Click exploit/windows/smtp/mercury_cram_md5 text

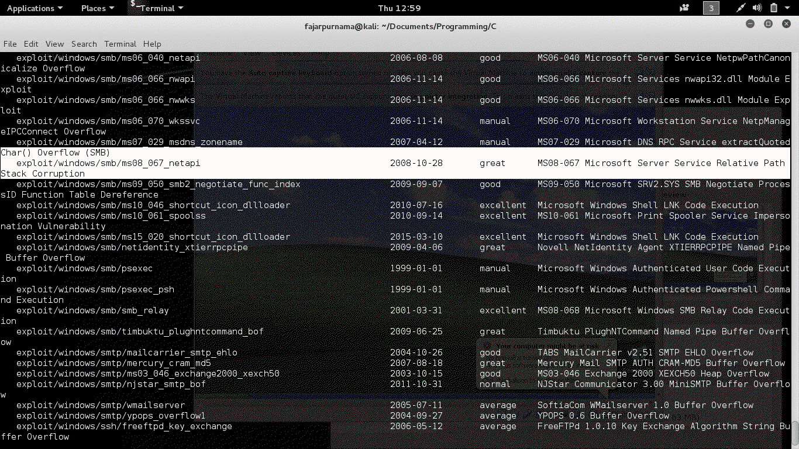113,363
